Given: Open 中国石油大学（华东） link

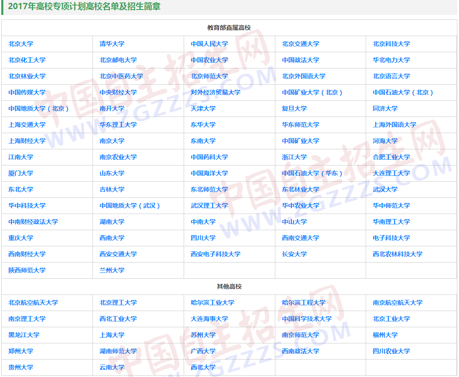Looking at the screenshot, I should pos(312,173).
